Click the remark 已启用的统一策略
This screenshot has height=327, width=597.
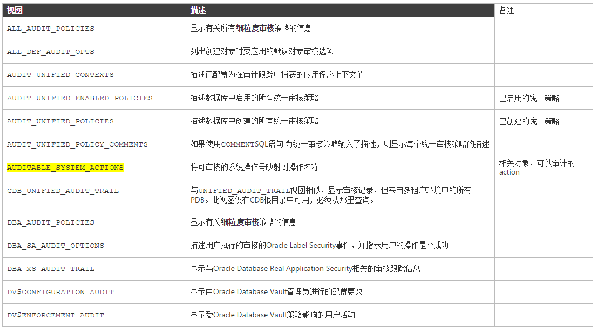click(529, 99)
